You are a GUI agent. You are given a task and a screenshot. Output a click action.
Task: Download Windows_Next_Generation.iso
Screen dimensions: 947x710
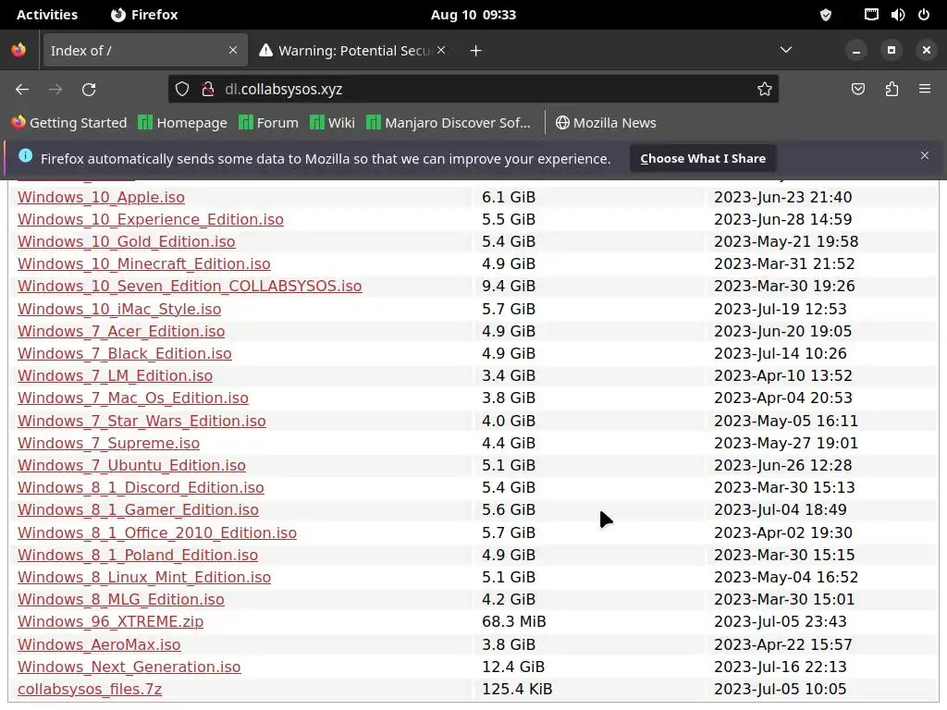coord(129,667)
